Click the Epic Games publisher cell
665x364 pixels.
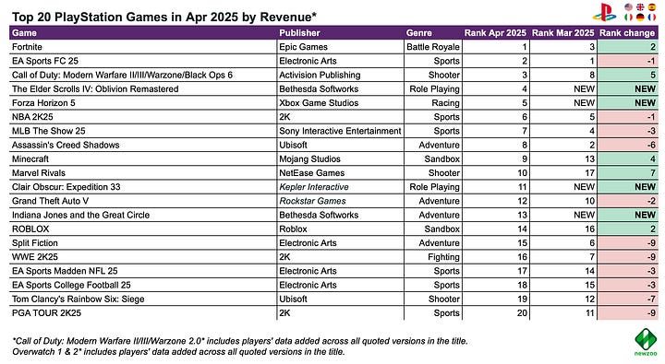coord(340,47)
